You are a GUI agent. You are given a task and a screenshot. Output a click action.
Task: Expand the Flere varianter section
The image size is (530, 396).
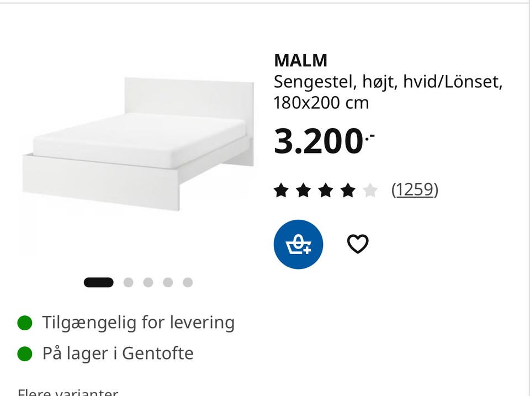65,392
